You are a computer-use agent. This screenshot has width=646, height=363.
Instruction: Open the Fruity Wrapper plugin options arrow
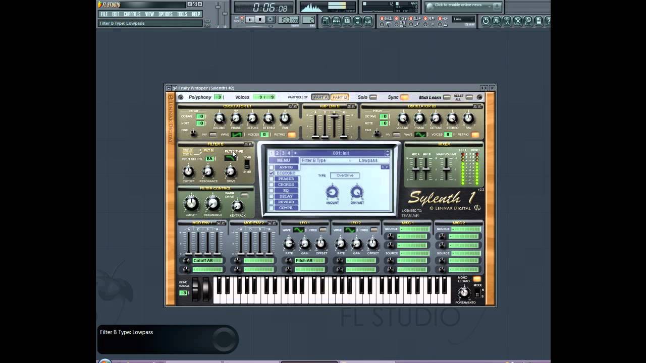pyautogui.click(x=169, y=88)
